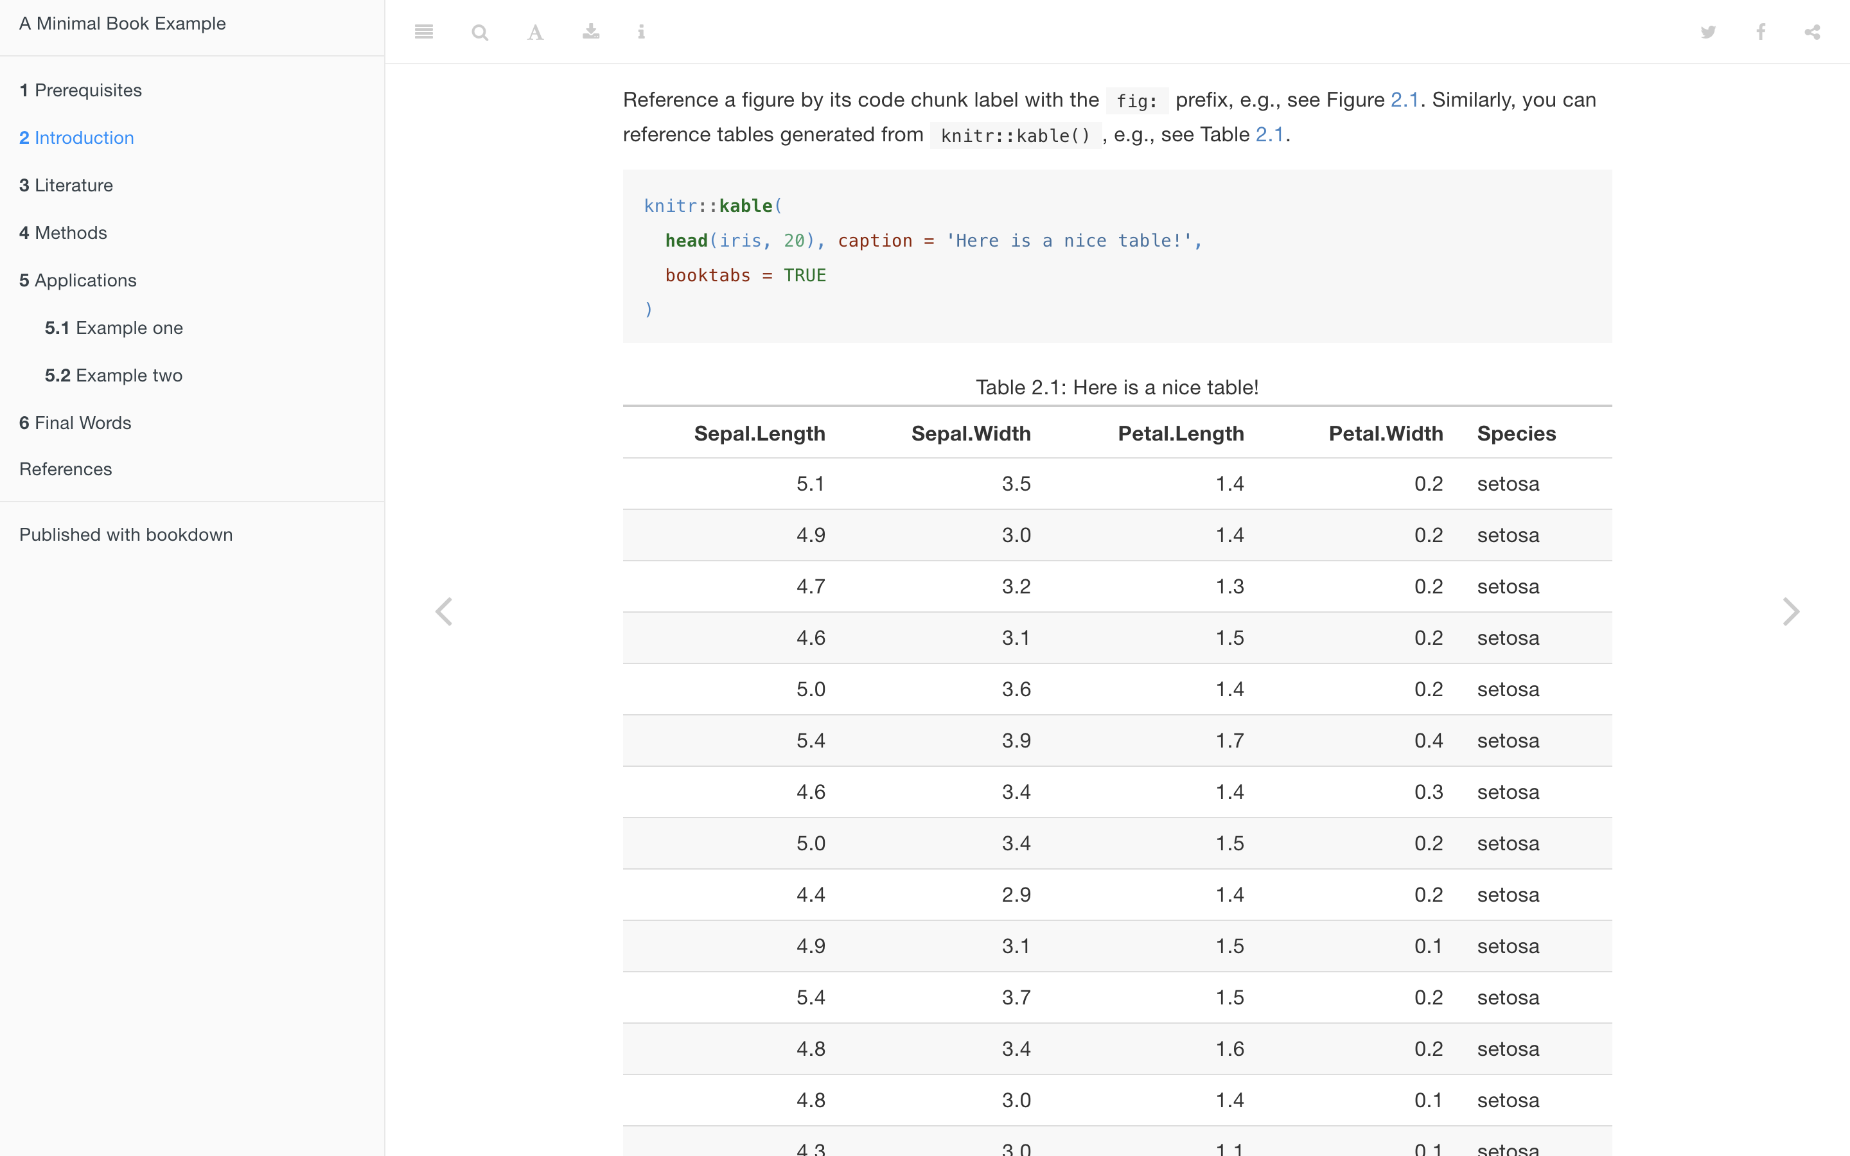The height and width of the screenshot is (1156, 1850).
Task: Select the Introduction chapter
Action: 76,137
